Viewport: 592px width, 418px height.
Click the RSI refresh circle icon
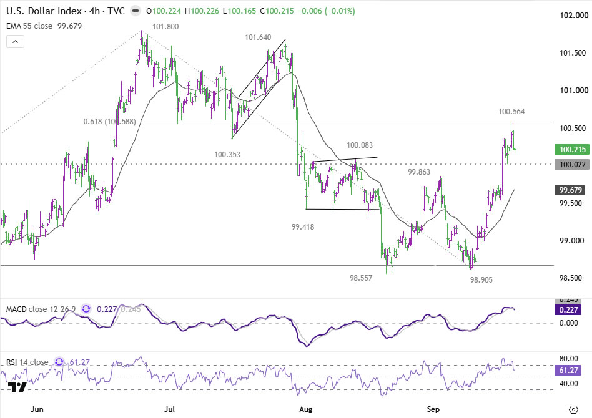pos(59,362)
